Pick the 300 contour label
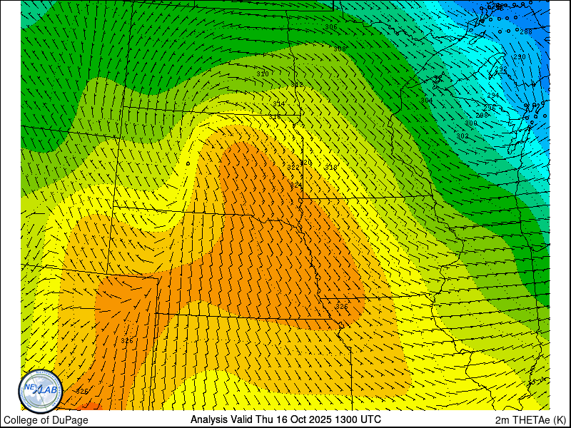Image resolution: width=571 pixels, height=428 pixels. pos(471,123)
